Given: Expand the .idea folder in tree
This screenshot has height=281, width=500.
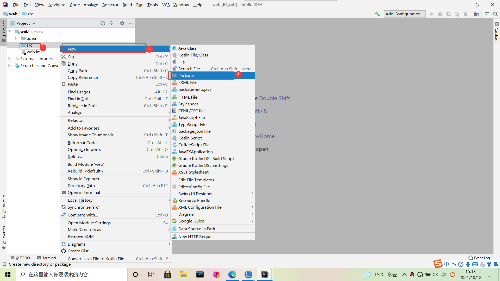Looking at the screenshot, I should click(x=16, y=38).
